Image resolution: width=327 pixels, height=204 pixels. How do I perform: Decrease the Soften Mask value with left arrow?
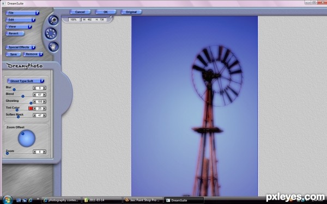point(35,115)
